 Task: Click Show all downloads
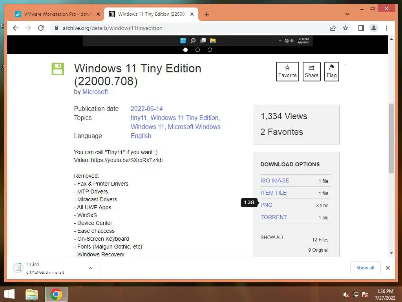pos(365,267)
